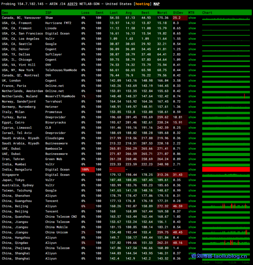Click show for China Jiangsu China Unicom
The height and width of the screenshot is (265, 253).
point(192,232)
